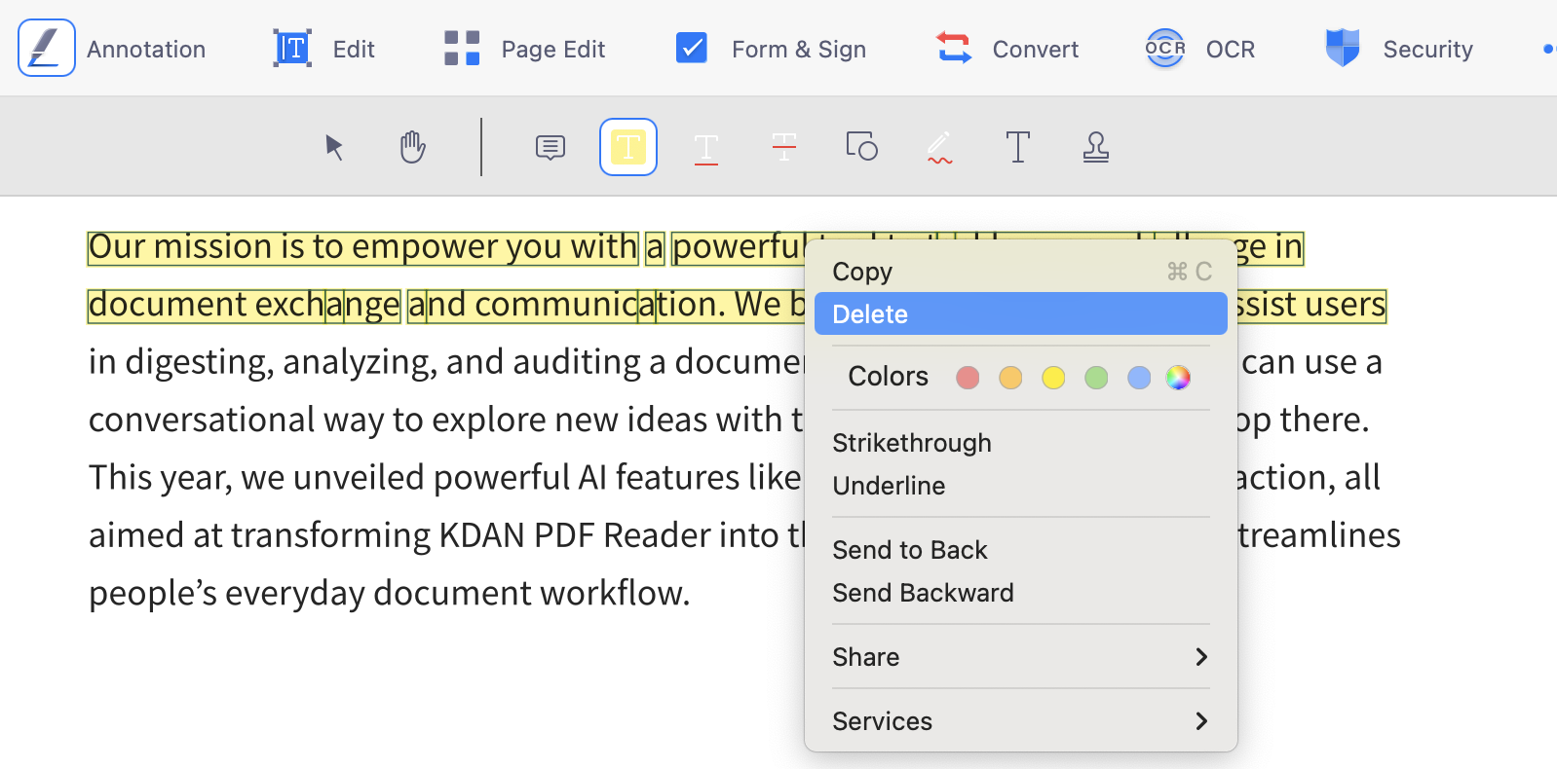
Task: Click the Page Edit grid icon
Action: click(462, 48)
